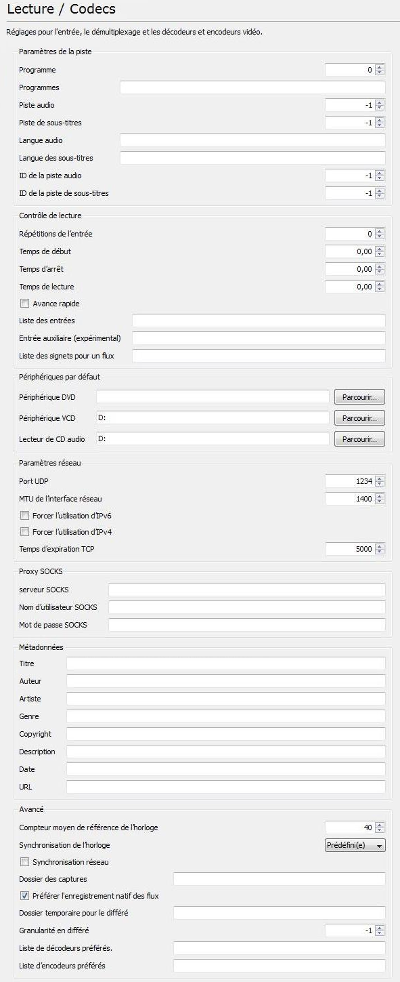The height and width of the screenshot is (982, 400).
Task: Click the Dossier des captures field
Action: click(x=280, y=879)
